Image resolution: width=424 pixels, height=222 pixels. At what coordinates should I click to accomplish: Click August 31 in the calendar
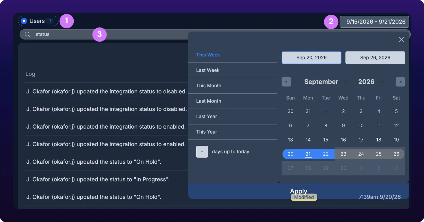pyautogui.click(x=308, y=111)
